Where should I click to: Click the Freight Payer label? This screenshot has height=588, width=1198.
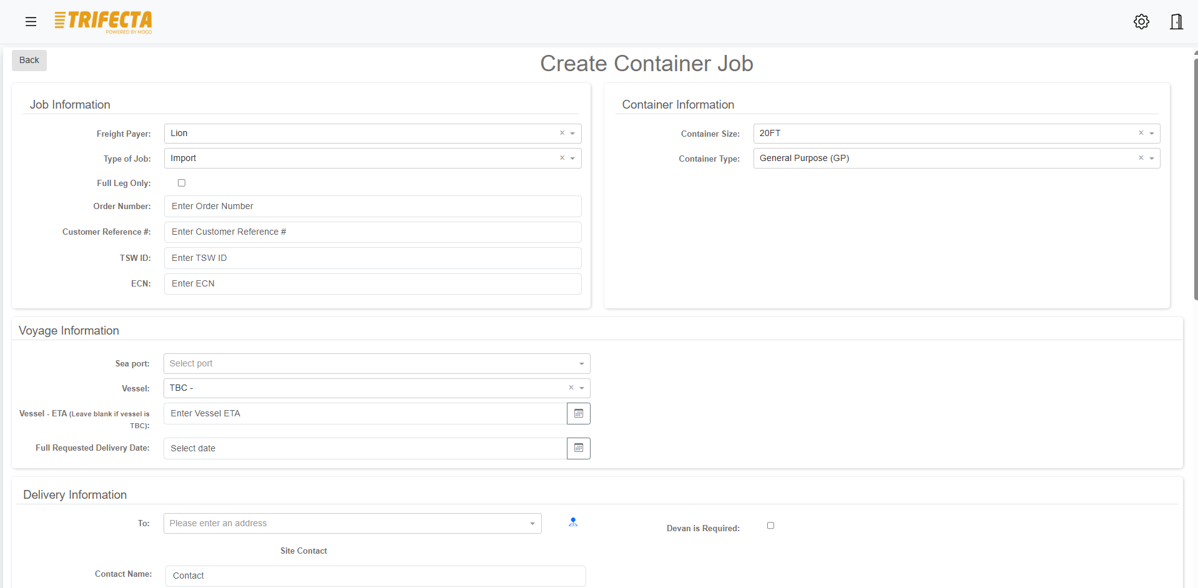click(x=124, y=134)
